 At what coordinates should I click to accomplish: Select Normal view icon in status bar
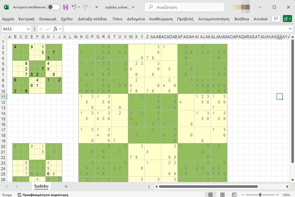211,195
